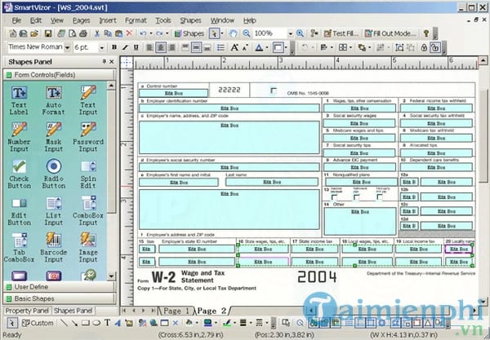Select the Spin Edit control
490x340 pixels.
(88, 174)
